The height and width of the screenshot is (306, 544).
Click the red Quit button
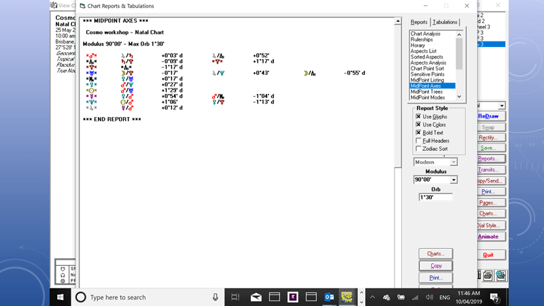488,254
